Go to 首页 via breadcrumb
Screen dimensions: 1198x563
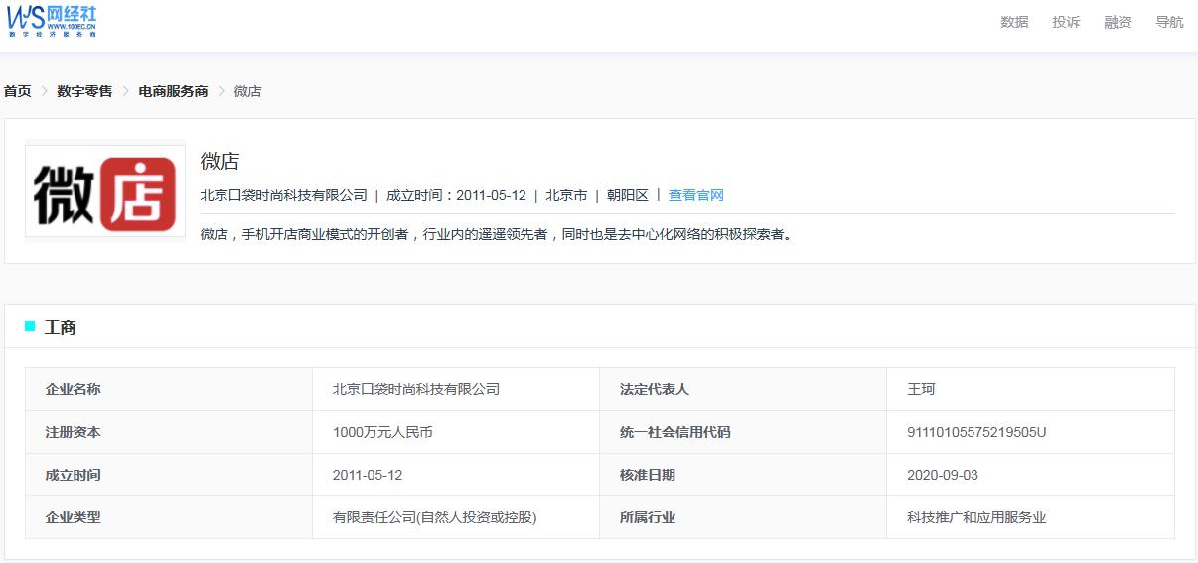click(18, 91)
